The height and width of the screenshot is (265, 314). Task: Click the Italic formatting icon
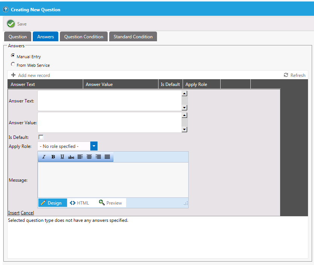tap(44, 157)
